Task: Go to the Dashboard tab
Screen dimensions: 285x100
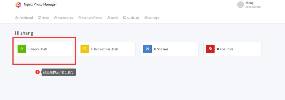Action: pyautogui.click(x=24, y=18)
